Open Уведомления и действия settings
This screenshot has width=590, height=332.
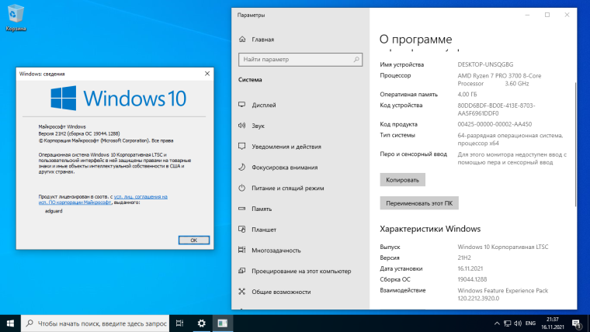pyautogui.click(x=286, y=147)
